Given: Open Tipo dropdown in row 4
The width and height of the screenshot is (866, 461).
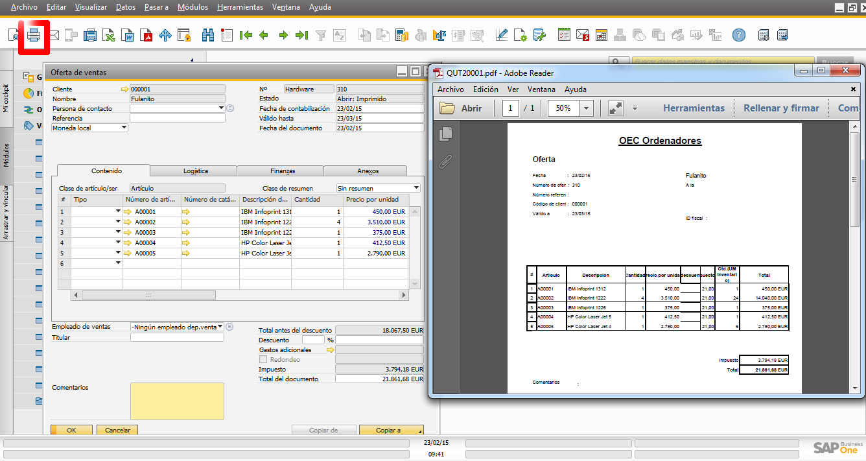Looking at the screenshot, I should tap(118, 242).
